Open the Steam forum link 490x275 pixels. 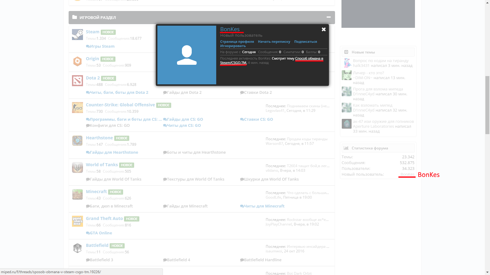click(92, 32)
